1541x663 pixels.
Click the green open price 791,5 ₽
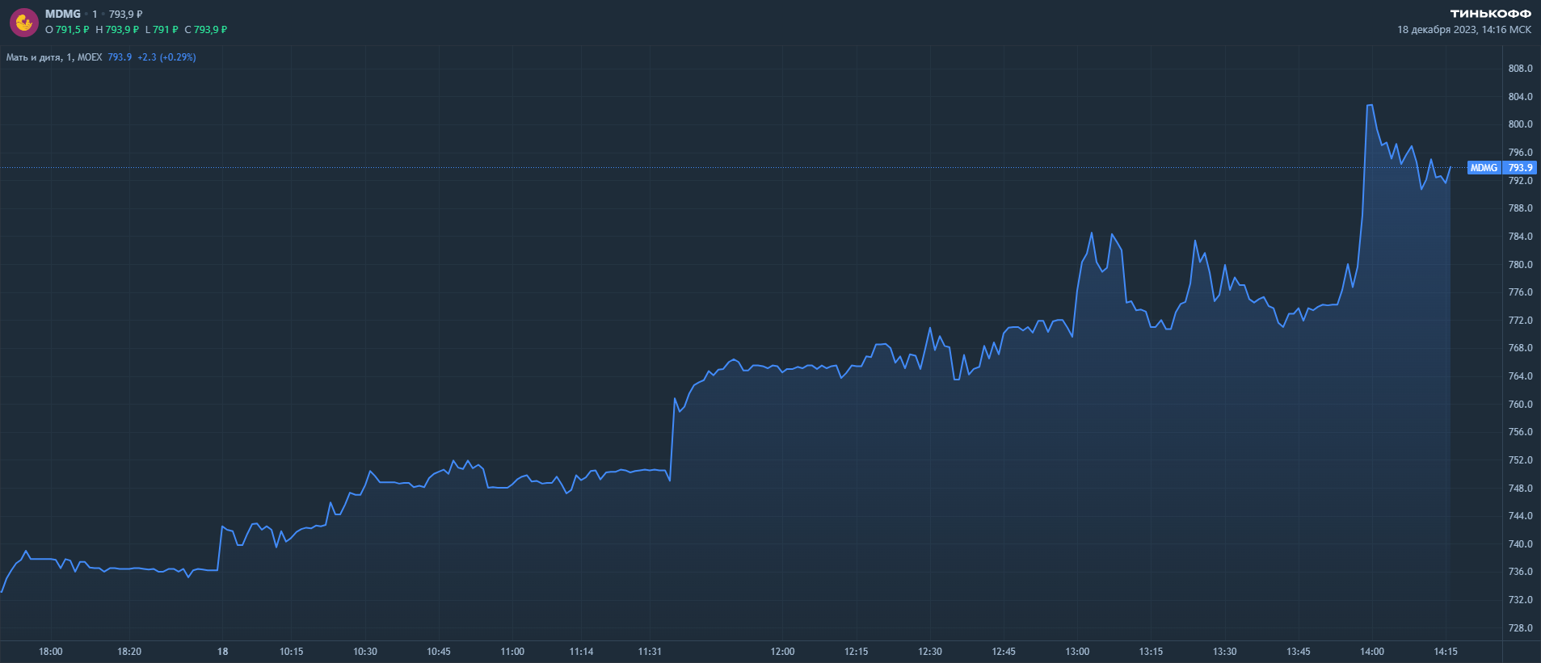72,30
